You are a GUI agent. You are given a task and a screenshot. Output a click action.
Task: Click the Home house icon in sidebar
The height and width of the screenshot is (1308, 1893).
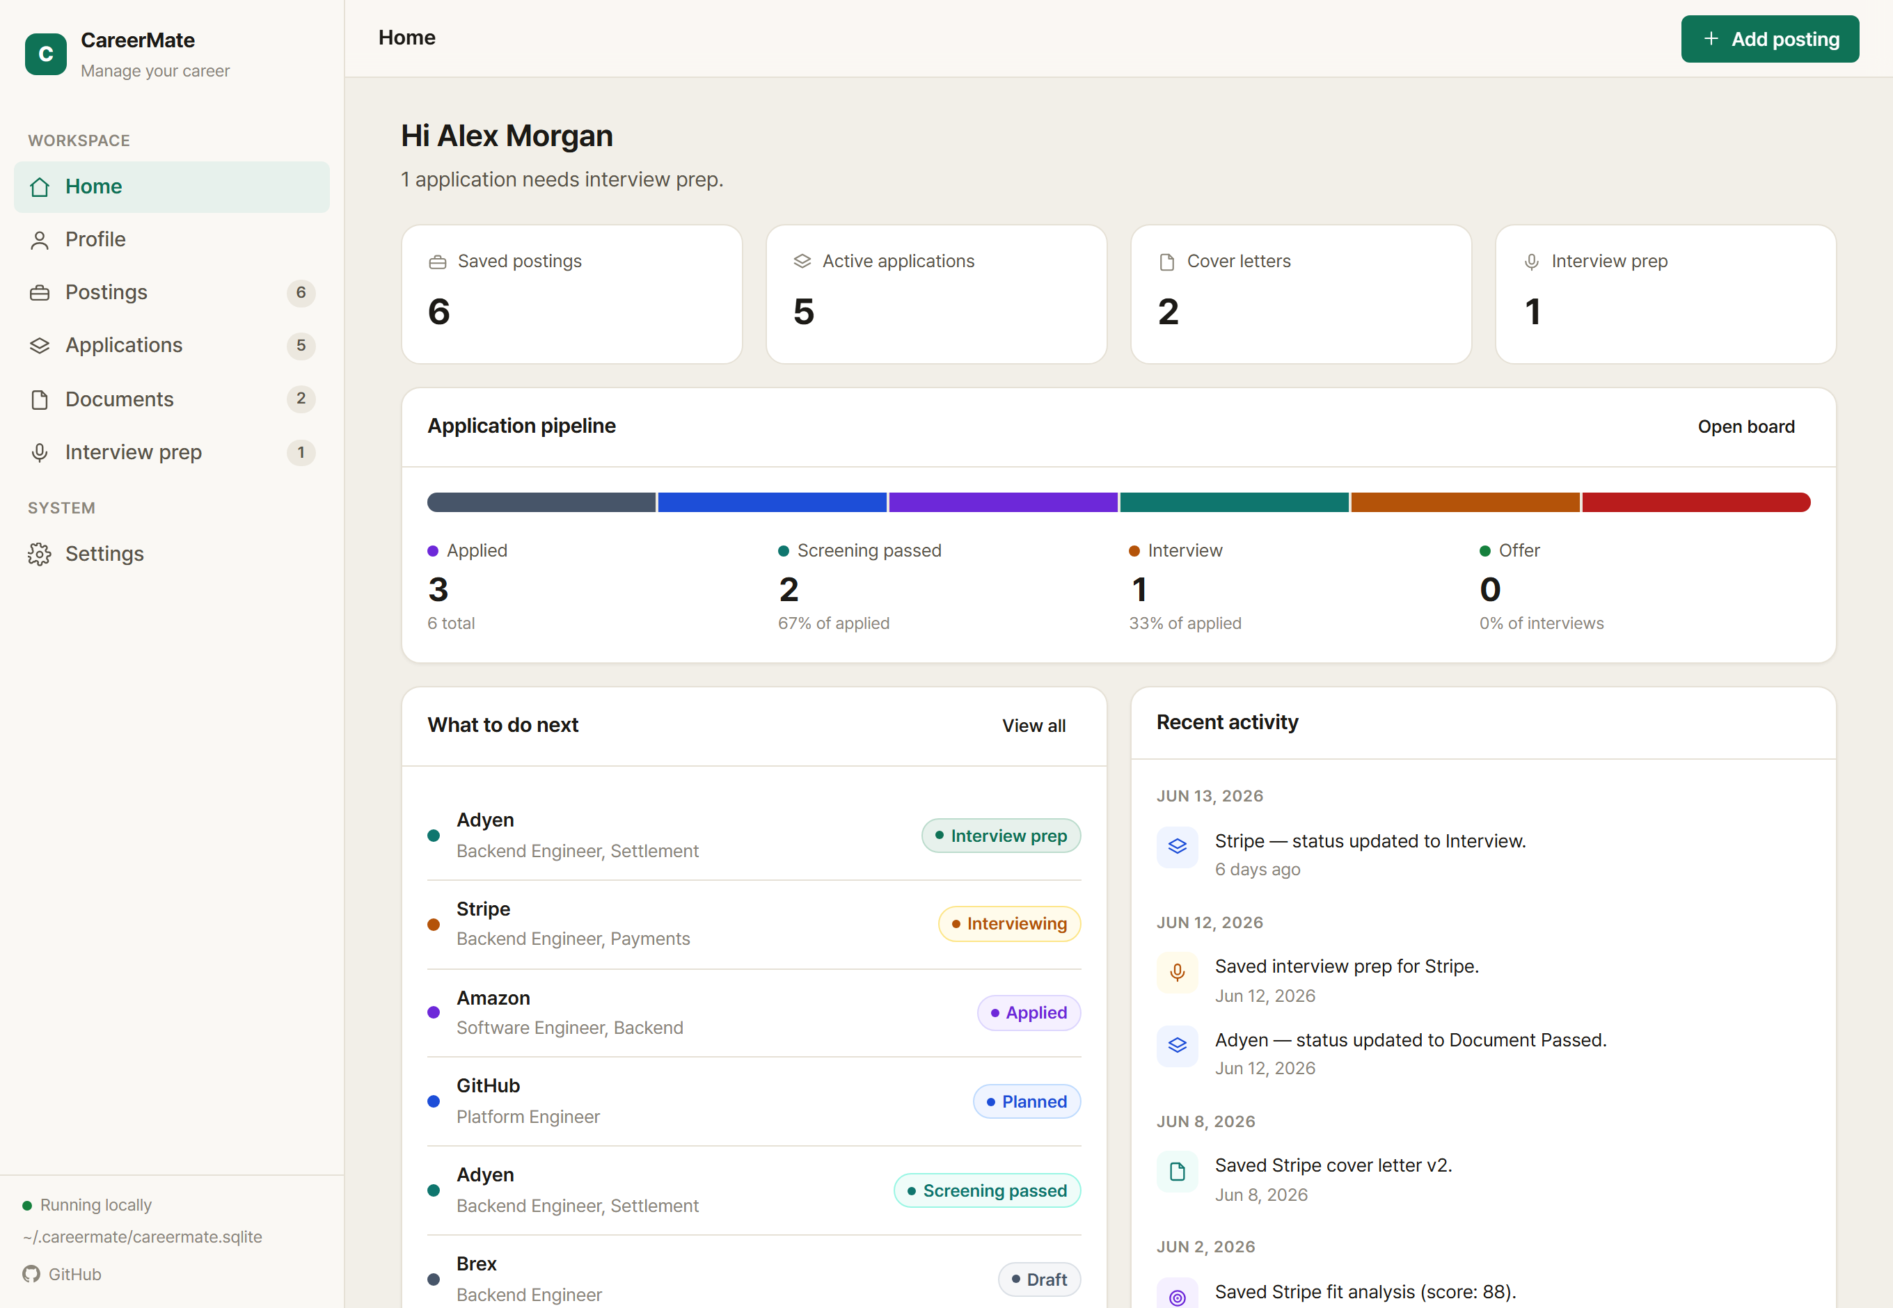tap(40, 187)
